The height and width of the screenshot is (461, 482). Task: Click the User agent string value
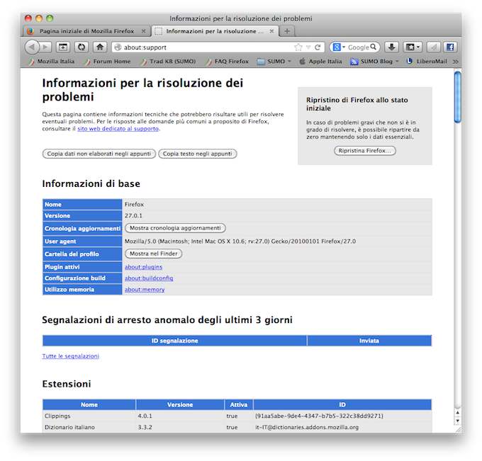[240, 241]
